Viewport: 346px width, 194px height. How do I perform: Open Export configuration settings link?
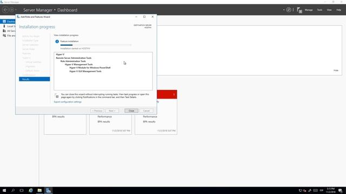pos(68,102)
